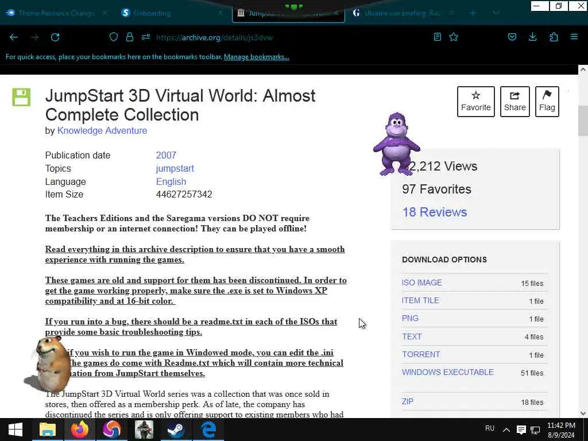
Task: Open the Manage bookmarks link
Action: (257, 57)
